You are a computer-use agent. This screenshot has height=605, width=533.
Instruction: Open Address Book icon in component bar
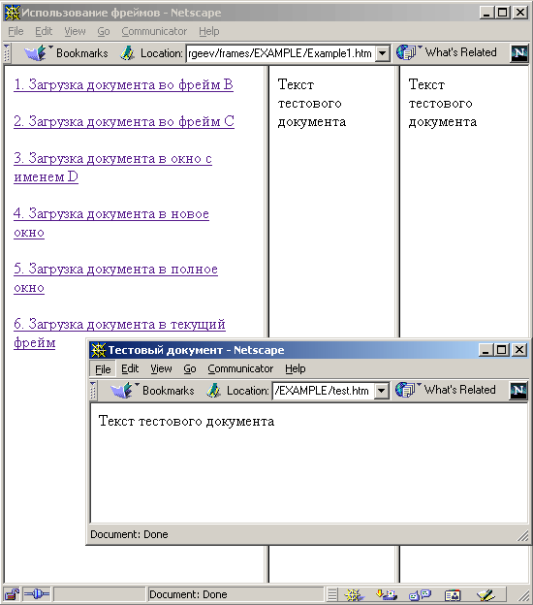tap(453, 594)
